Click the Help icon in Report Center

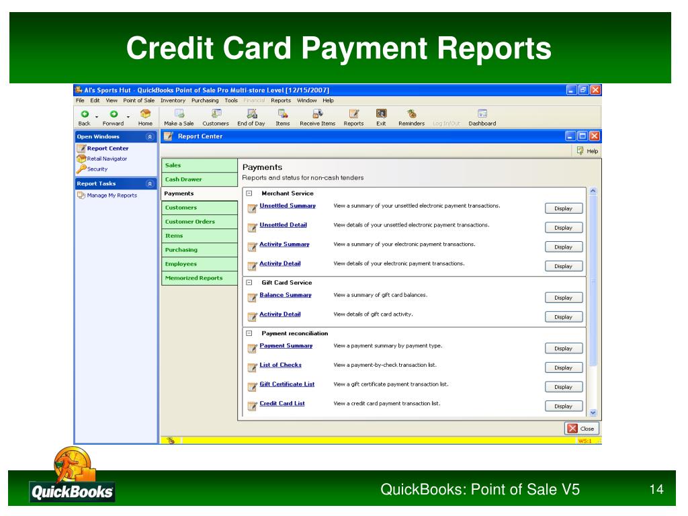[x=580, y=150]
